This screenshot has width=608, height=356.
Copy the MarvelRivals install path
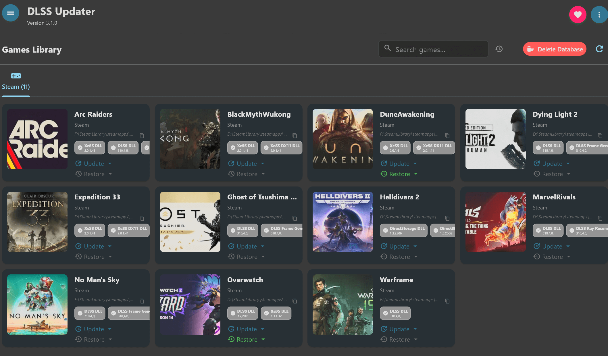[600, 218]
